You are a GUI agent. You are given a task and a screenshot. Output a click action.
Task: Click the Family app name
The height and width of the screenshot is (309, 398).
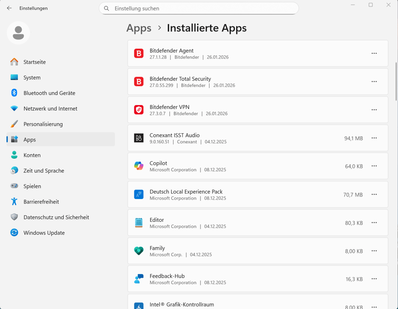157,248
